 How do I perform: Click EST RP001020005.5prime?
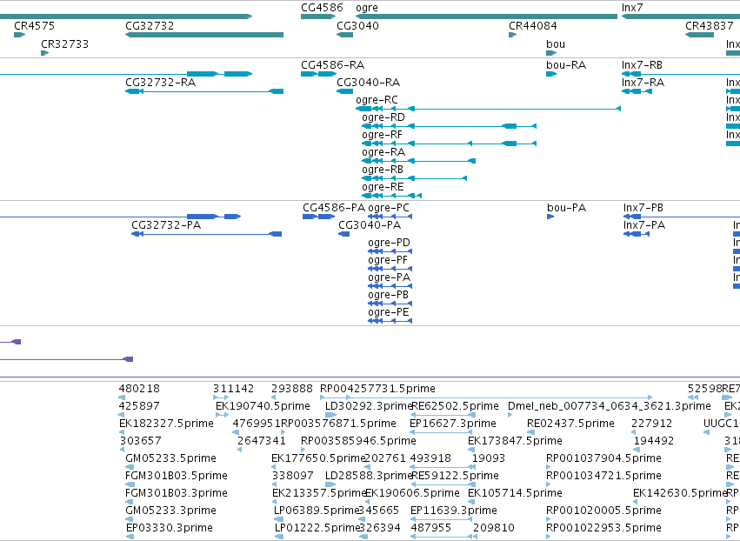coord(603,511)
